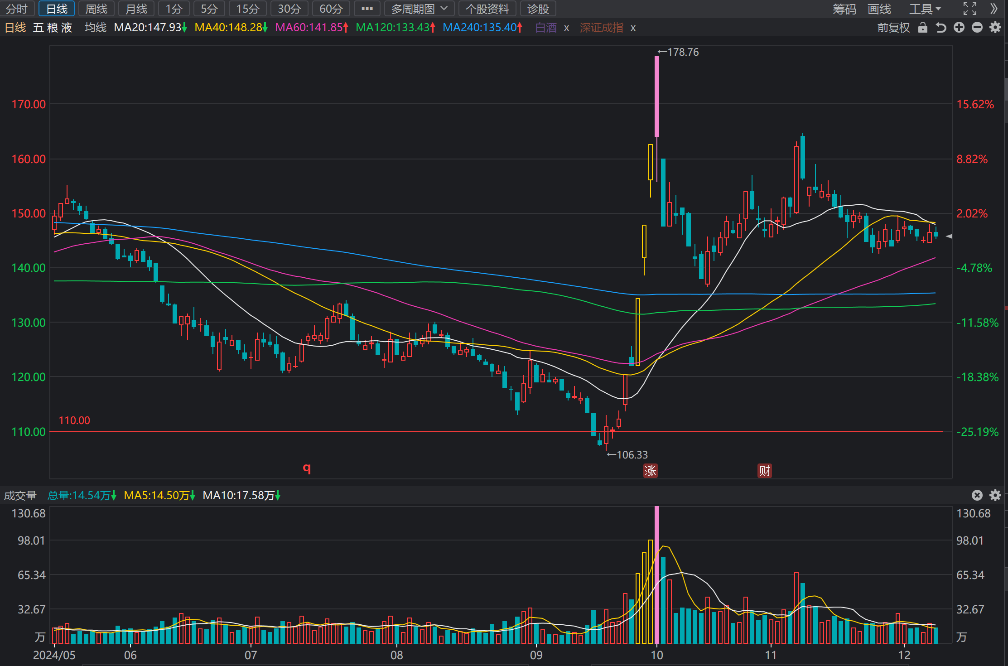Open the 个股资料 stock info page
This screenshot has width=1008, height=666.
point(487,9)
